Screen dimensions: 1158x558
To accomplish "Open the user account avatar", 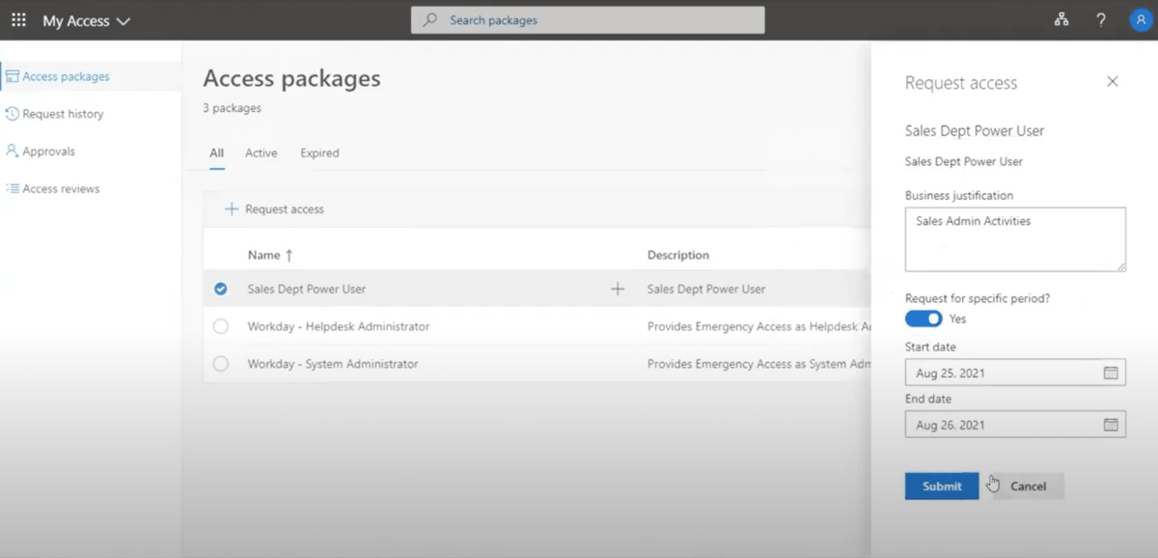I will 1140,19.
